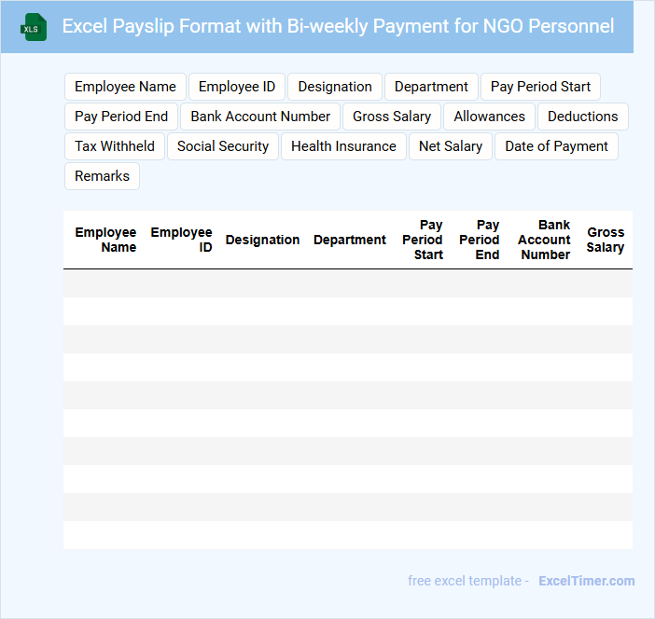Select the Pay Period End tag
Image resolution: width=655 pixels, height=619 pixels.
point(121,117)
